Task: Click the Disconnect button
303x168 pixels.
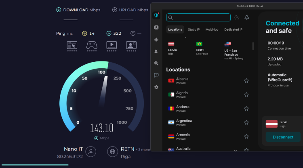Action: pos(283,137)
